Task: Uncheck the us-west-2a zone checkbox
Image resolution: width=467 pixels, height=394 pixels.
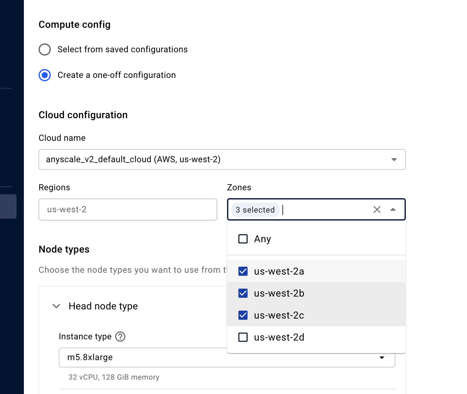Action: [x=243, y=271]
